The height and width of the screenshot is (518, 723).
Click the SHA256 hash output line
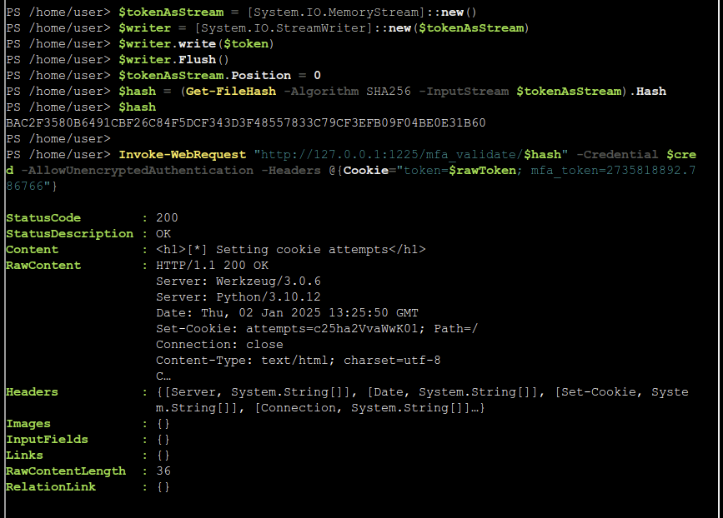coord(246,123)
